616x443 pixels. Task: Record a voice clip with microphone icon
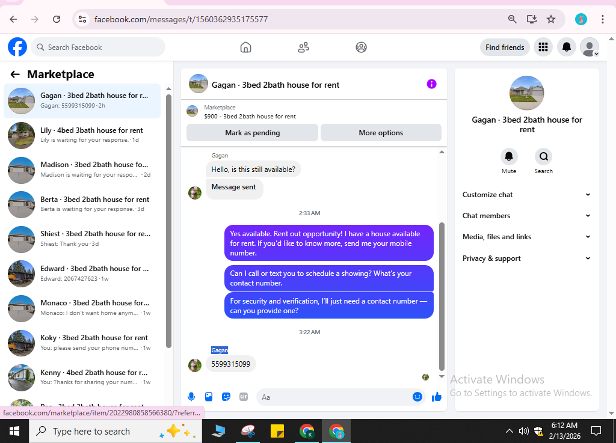191,397
